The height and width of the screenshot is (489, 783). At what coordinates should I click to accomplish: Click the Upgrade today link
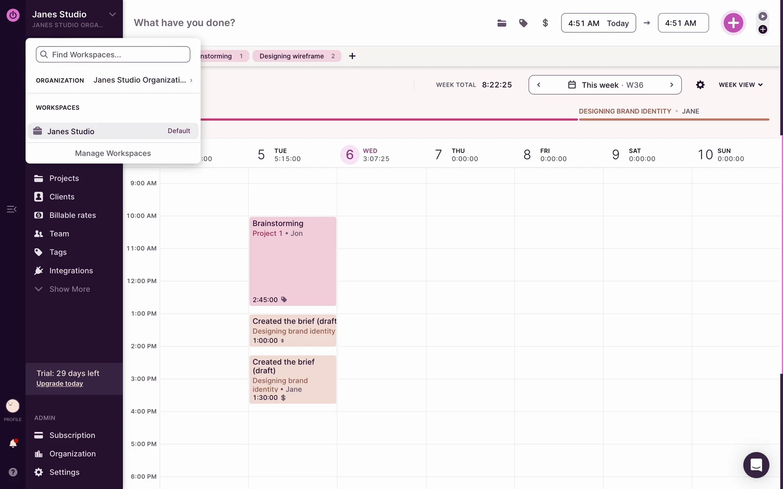pyautogui.click(x=60, y=383)
